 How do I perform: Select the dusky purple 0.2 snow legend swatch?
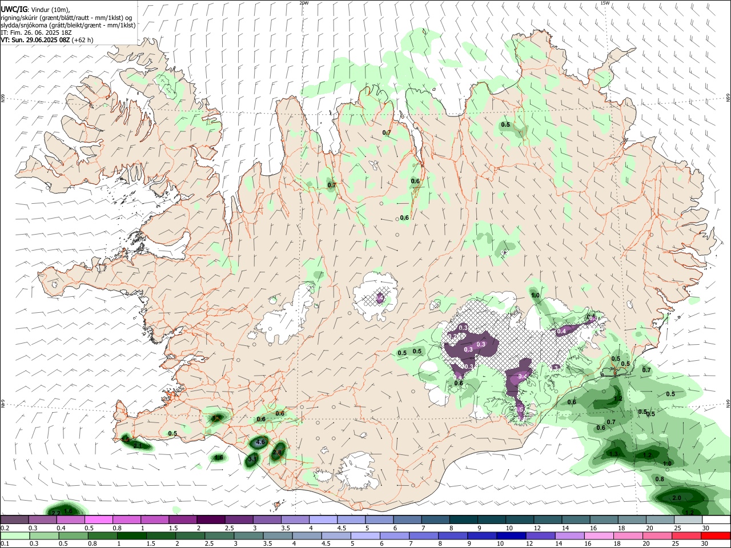(14, 520)
